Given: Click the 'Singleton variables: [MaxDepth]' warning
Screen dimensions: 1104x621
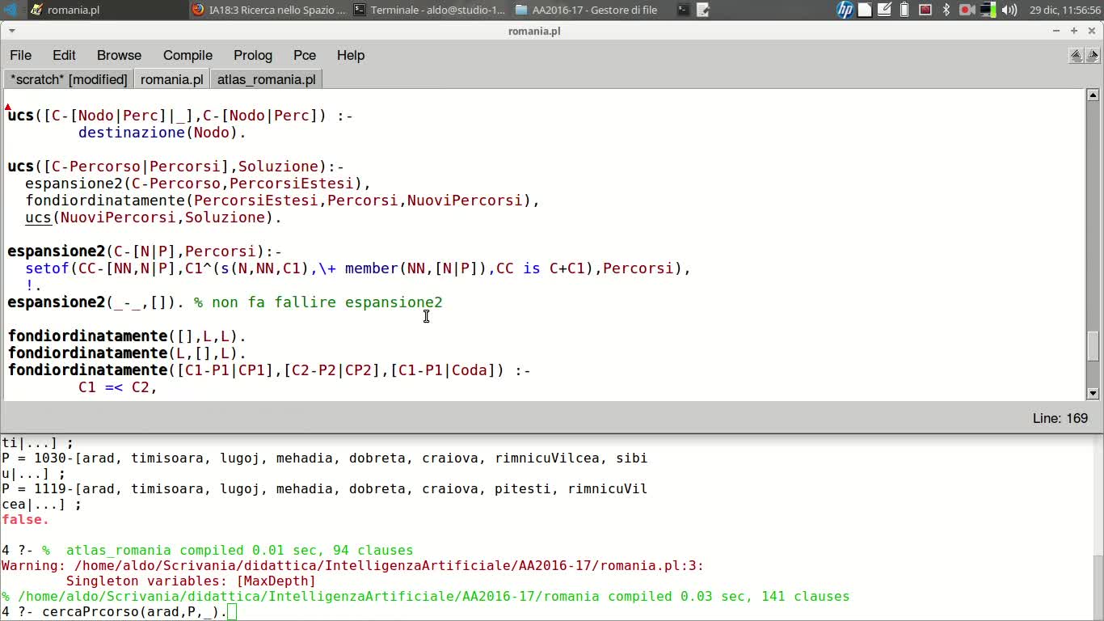Looking at the screenshot, I should click(191, 581).
